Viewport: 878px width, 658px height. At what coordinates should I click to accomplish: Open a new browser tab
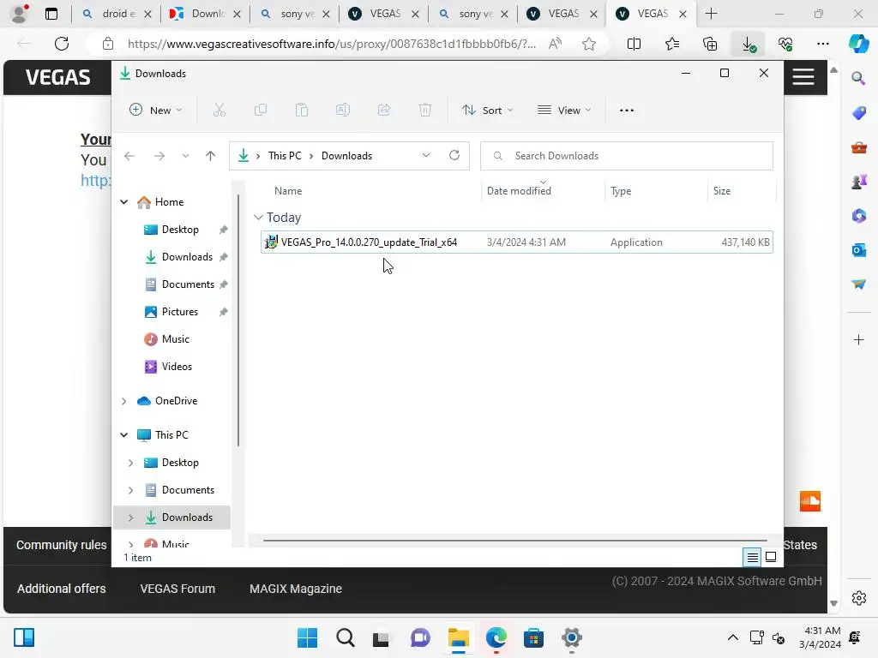pos(711,14)
